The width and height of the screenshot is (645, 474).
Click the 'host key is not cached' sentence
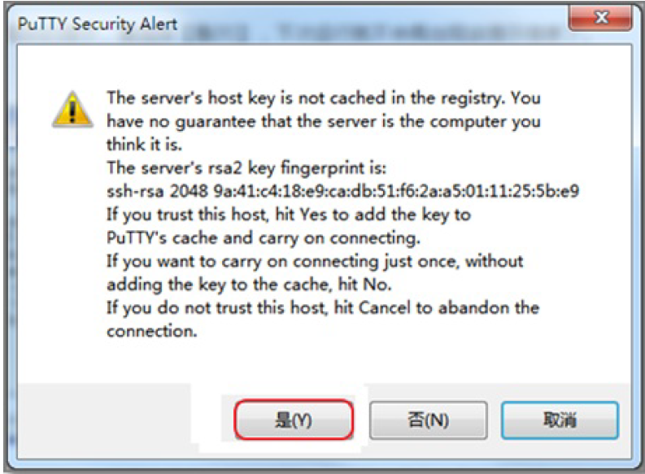tap(324, 98)
